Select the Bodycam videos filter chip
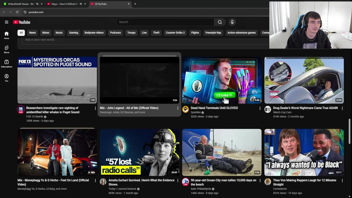This screenshot has height=198, width=352. tap(94, 33)
